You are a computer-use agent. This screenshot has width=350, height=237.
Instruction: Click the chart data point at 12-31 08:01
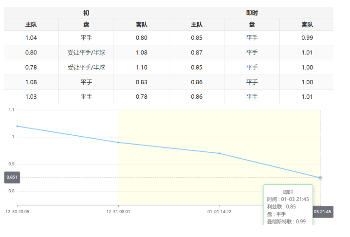tap(118, 143)
